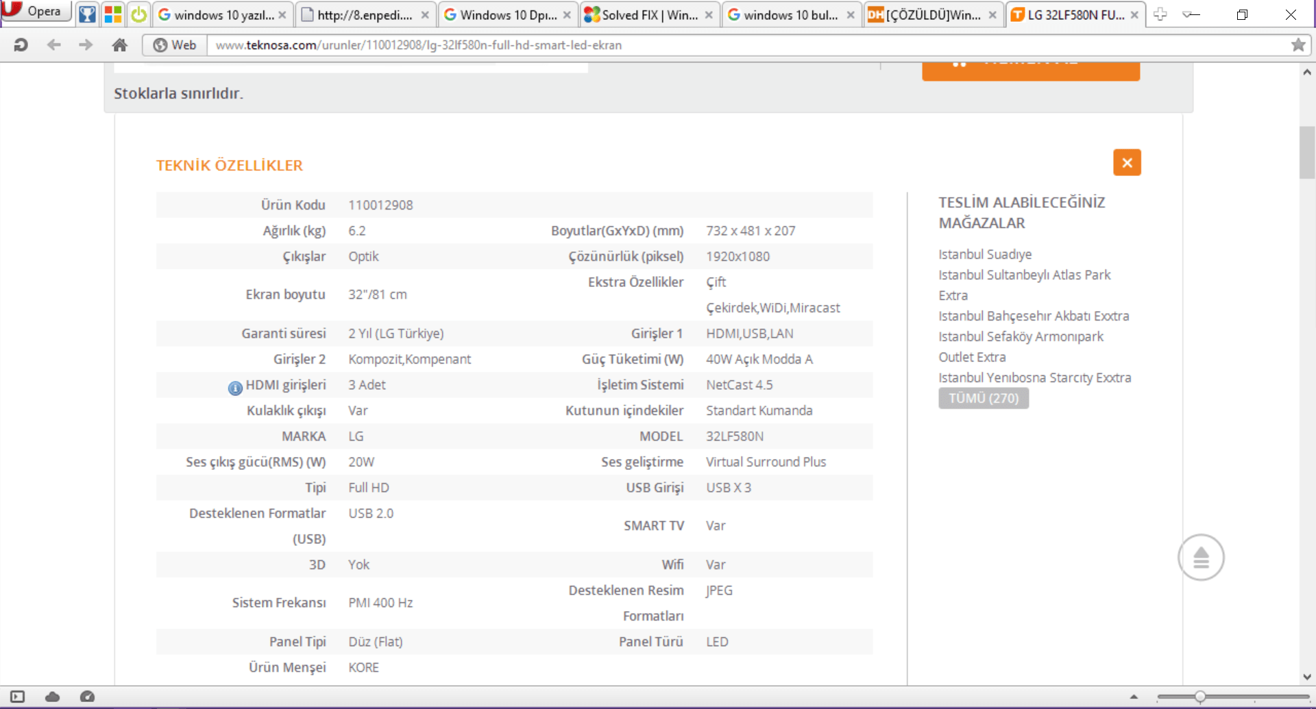Open Istanbul Bahçeşehir Akbatı Exxtra link
The image size is (1316, 709).
1034,316
